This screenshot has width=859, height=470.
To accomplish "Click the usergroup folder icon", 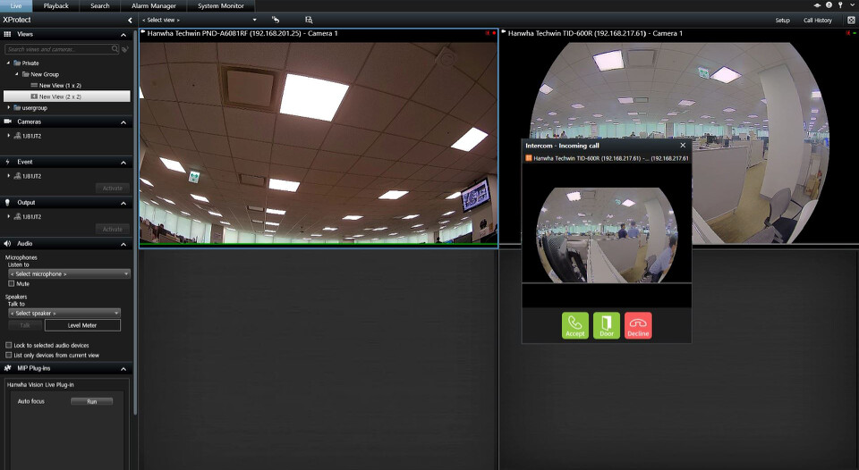I will pos(17,108).
